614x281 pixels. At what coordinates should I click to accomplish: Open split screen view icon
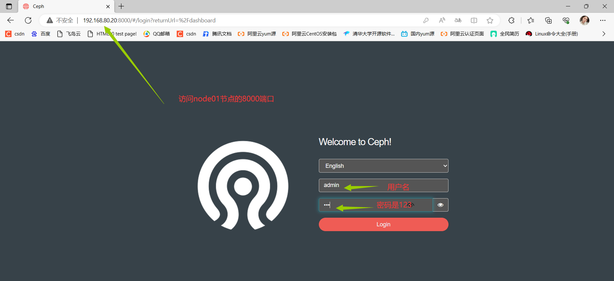474,20
